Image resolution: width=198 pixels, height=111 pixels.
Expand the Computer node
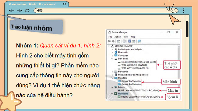pyautogui.click(x=112, y=56)
